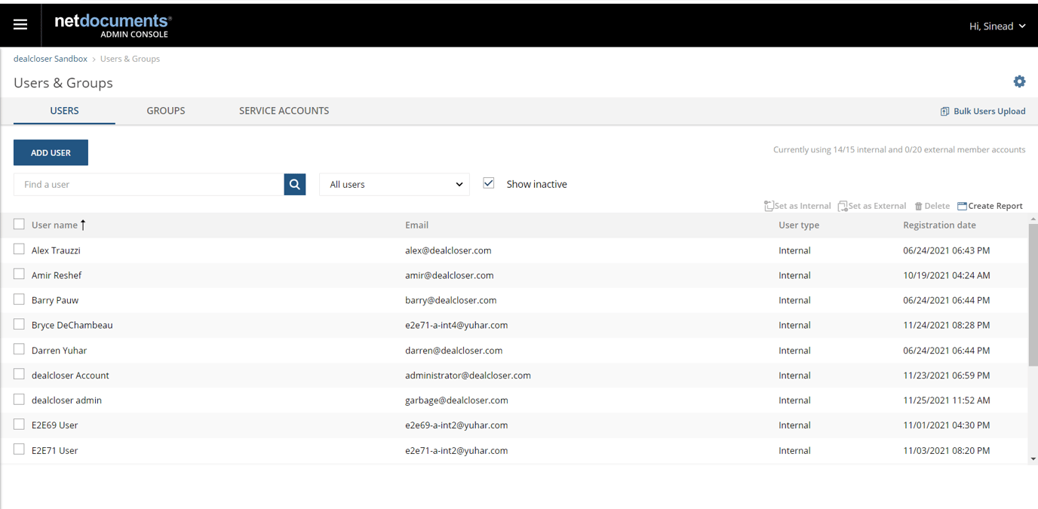Click email e2e69-a-int2@yuhar.com
This screenshot has height=509, width=1038.
tap(456, 425)
